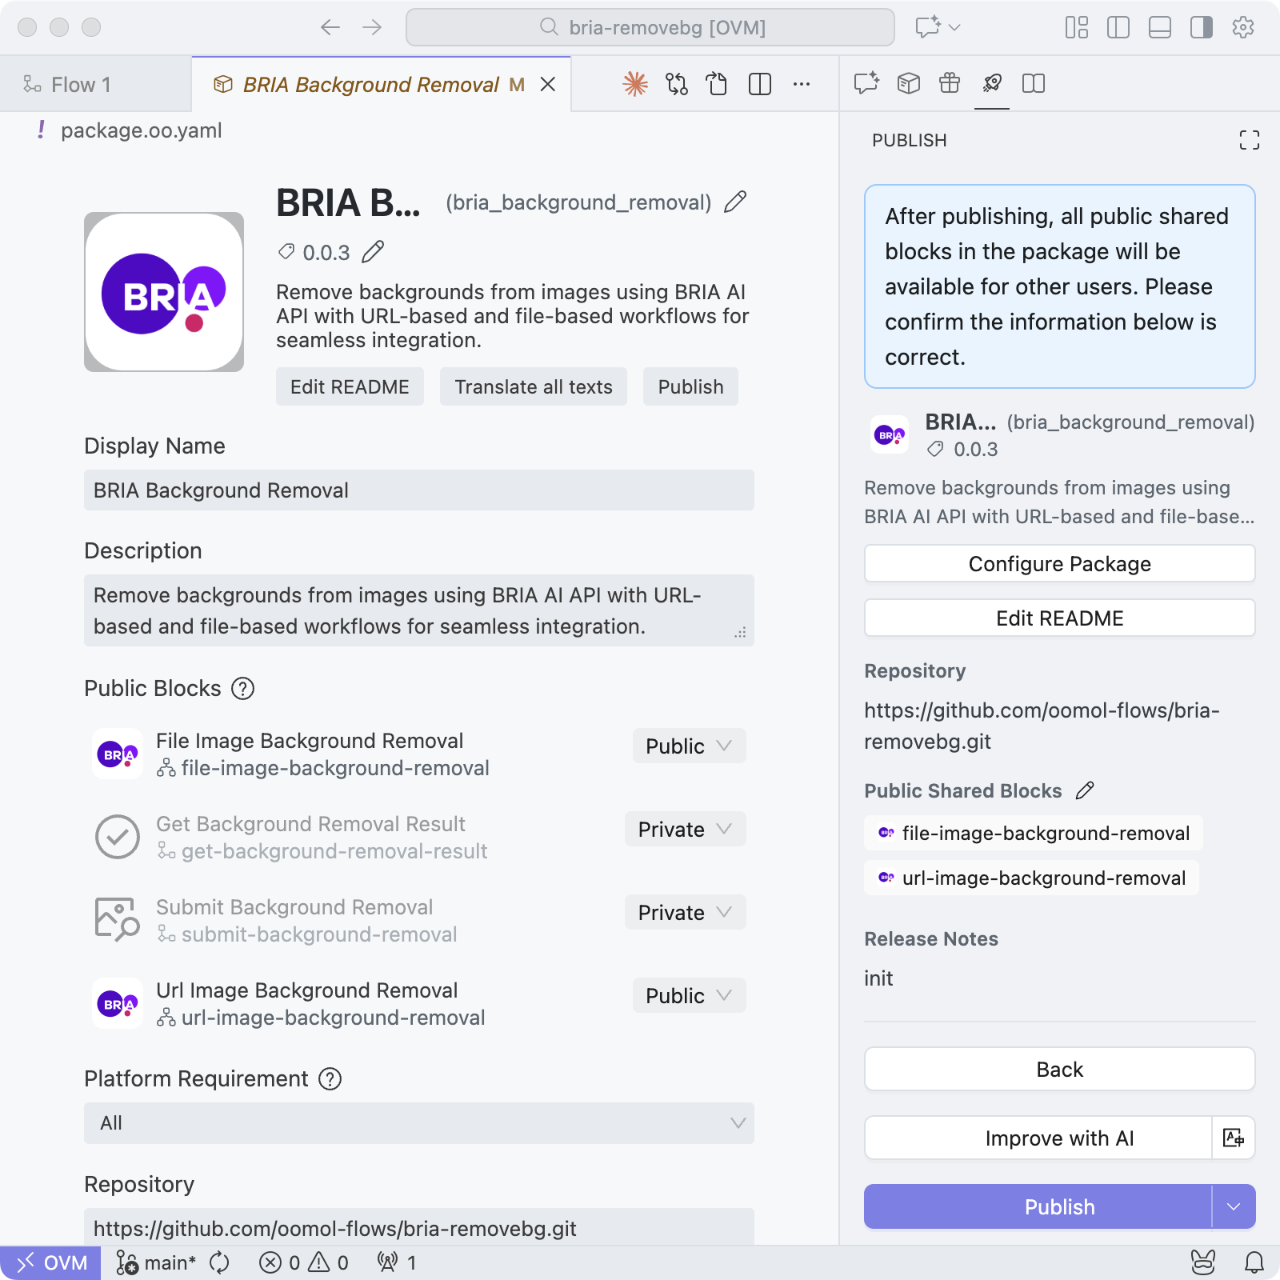The width and height of the screenshot is (1280, 1280).
Task: Toggle the primary side bar
Action: tap(1118, 28)
